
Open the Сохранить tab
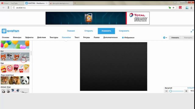[x=124, y=31]
